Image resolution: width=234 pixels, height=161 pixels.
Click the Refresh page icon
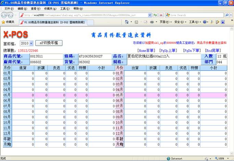(x=156, y=15)
